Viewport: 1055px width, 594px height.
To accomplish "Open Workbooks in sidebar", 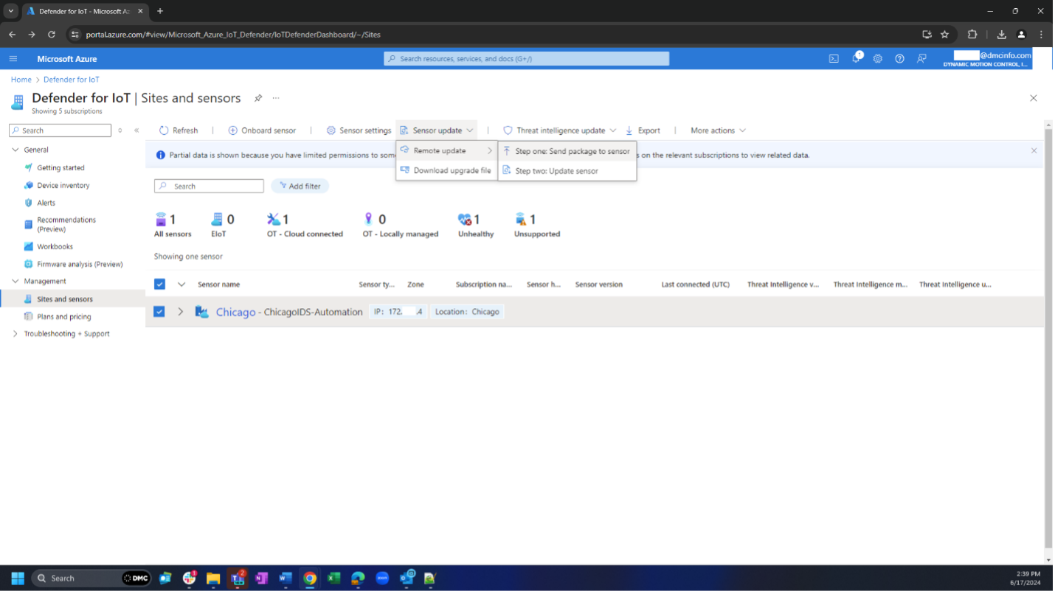I will click(55, 247).
